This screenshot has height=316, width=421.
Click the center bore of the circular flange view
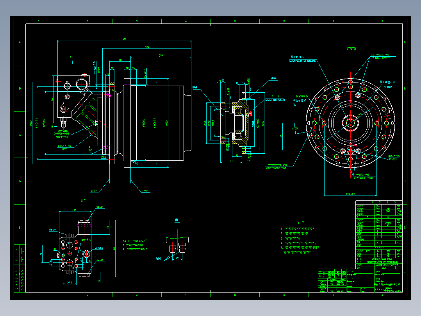pos(351,123)
